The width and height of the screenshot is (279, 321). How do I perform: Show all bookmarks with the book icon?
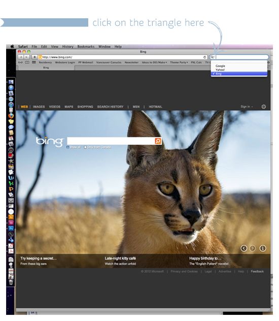point(27,62)
